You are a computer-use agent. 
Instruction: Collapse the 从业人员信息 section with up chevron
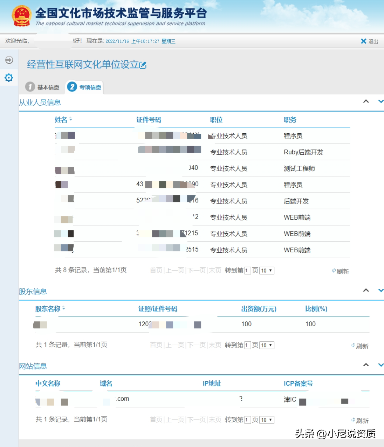tap(366, 101)
